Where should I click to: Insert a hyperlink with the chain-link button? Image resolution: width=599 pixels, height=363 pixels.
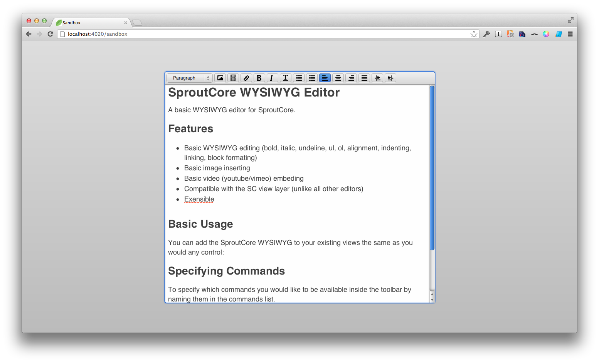pos(246,78)
